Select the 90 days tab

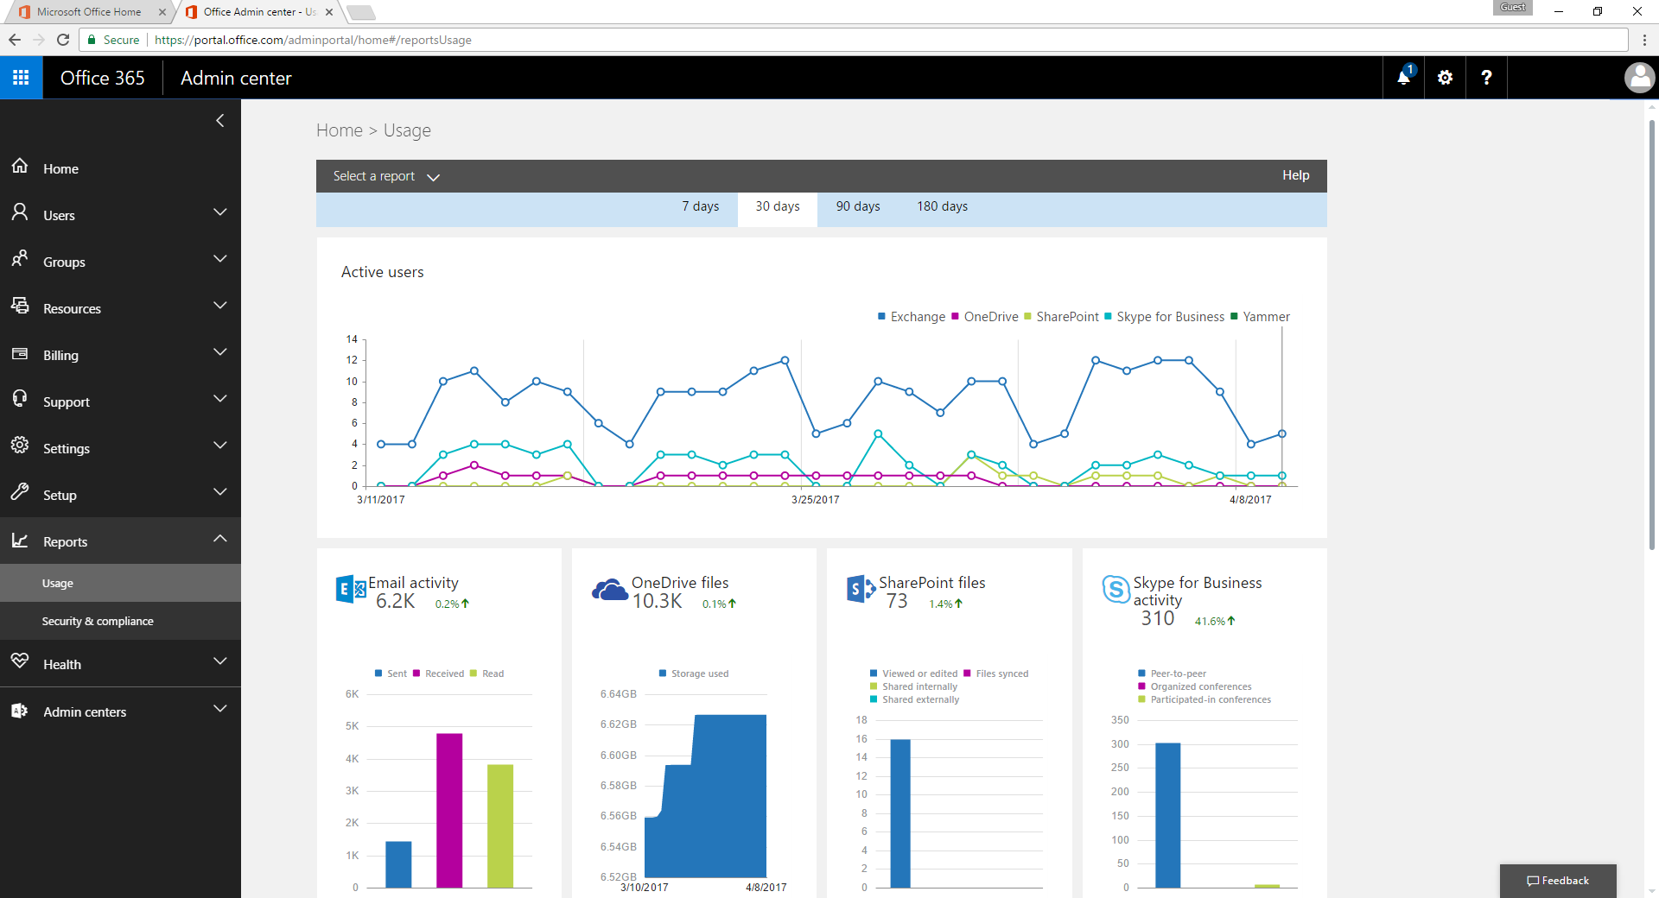(858, 206)
